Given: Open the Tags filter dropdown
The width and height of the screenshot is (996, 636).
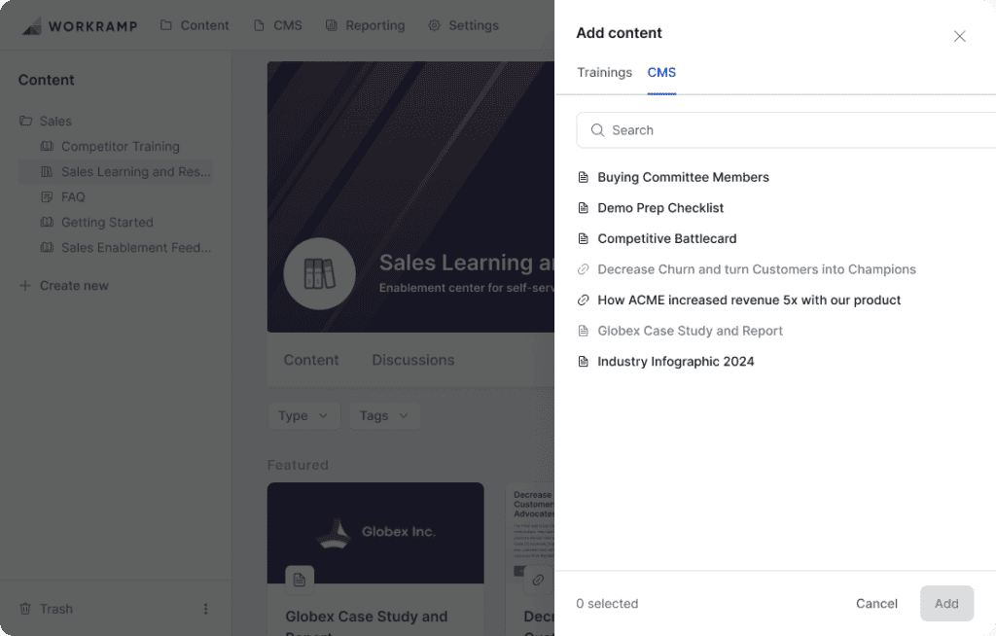Looking at the screenshot, I should click(x=384, y=415).
